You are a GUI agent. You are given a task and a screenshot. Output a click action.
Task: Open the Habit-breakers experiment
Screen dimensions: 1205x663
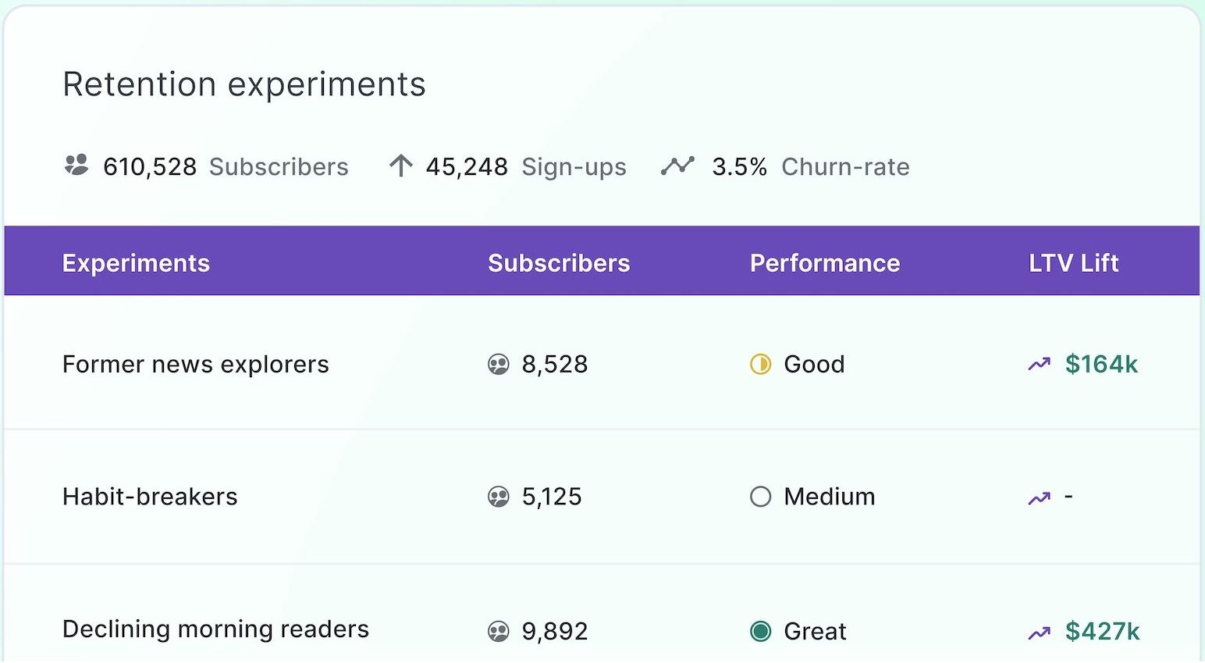click(x=150, y=497)
